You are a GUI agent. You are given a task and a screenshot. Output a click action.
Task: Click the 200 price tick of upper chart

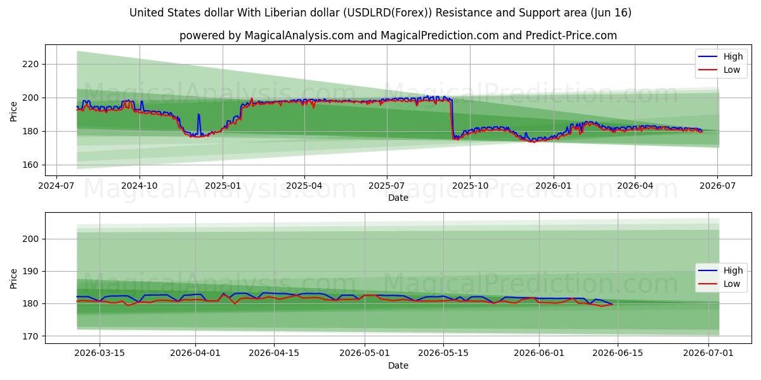[32, 98]
